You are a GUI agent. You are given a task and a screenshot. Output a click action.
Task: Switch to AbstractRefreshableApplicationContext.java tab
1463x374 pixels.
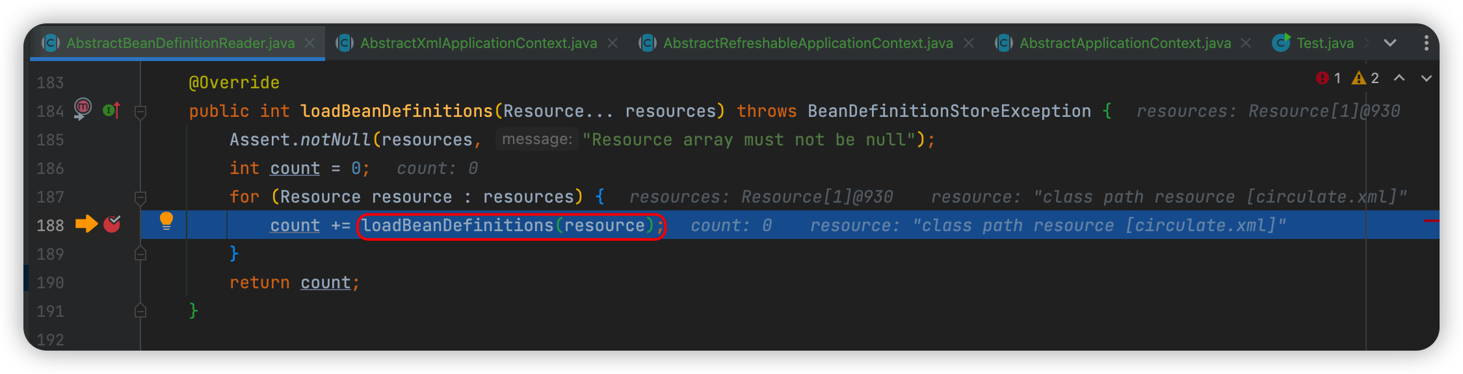[x=808, y=43]
